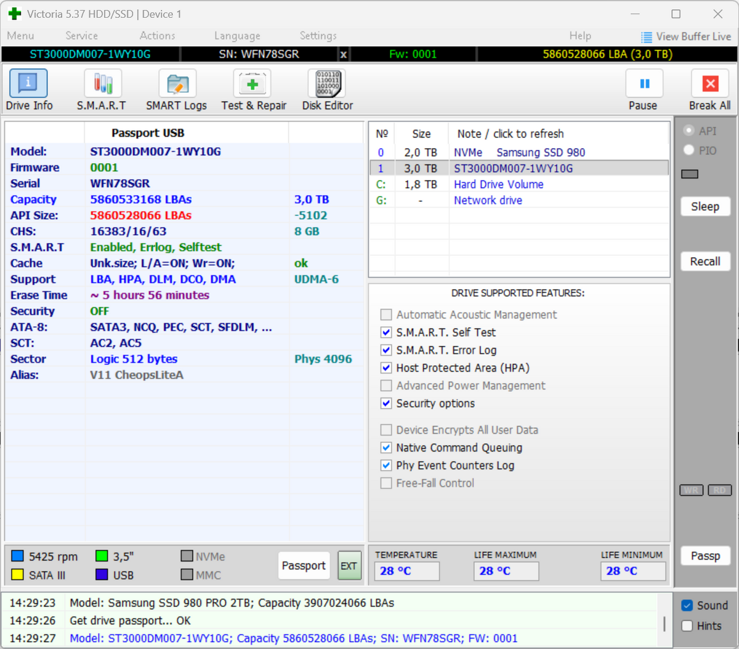
Task: Click the green 3,5" color indicator
Action: tap(102, 556)
